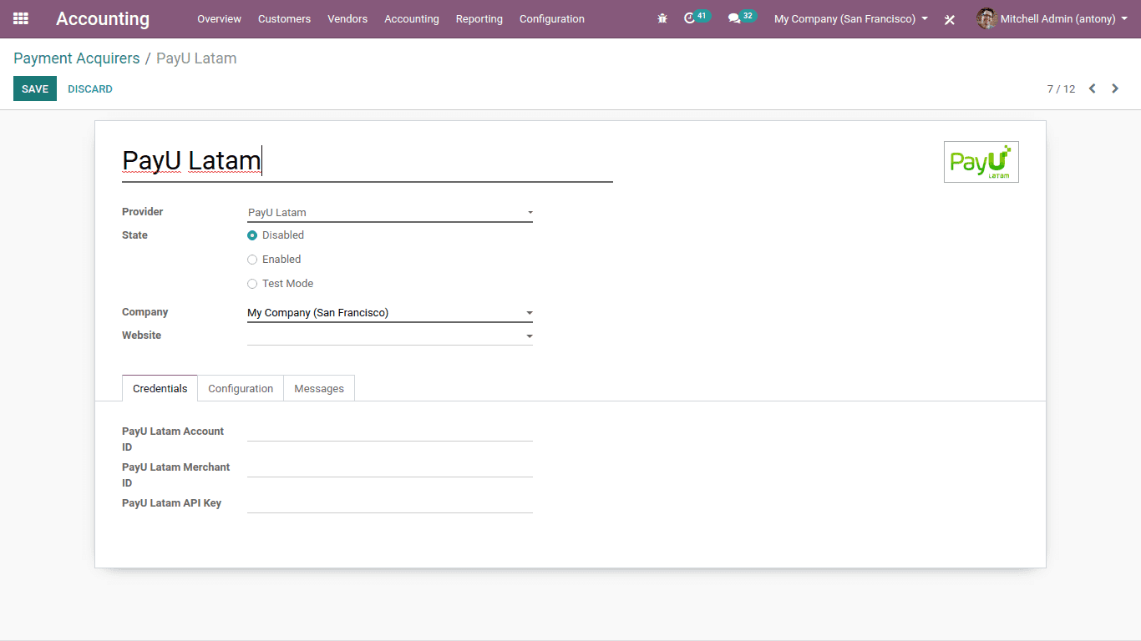This screenshot has width=1141, height=641.
Task: Open My Company (San Francisco) switcher in the top bar
Action: (850, 18)
